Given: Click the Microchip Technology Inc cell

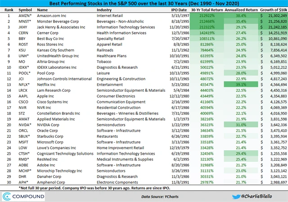Looking at the screenshot, I should point(59,171).
